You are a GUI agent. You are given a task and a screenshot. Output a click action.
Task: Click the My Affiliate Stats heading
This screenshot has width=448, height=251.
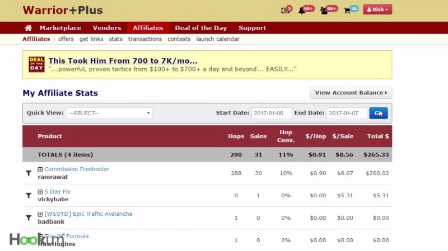pyautogui.click(x=60, y=93)
